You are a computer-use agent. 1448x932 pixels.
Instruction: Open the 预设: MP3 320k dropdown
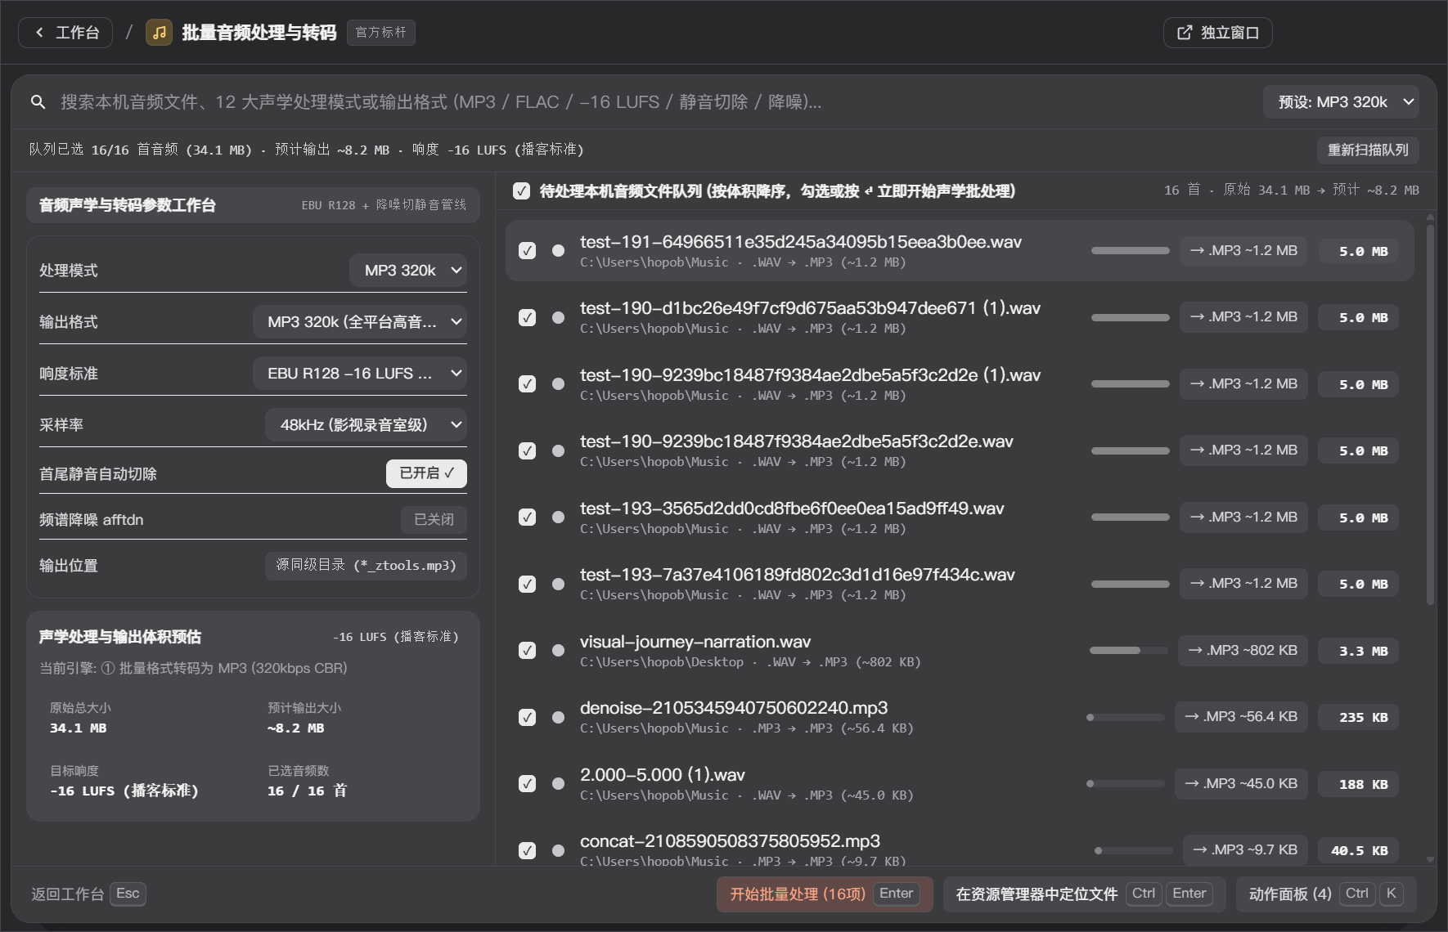coord(1341,102)
